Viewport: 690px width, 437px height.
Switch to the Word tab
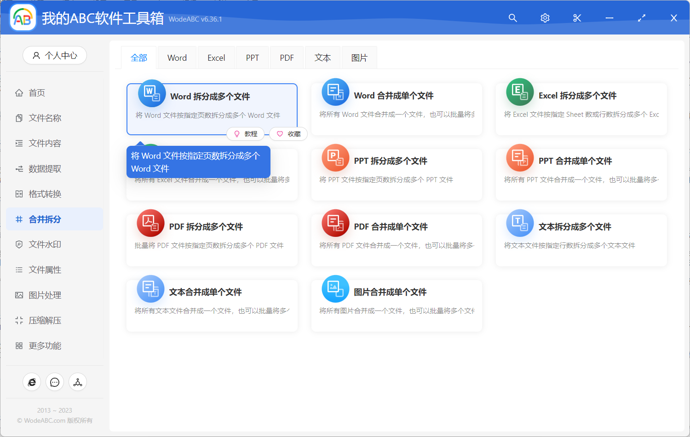[177, 57]
